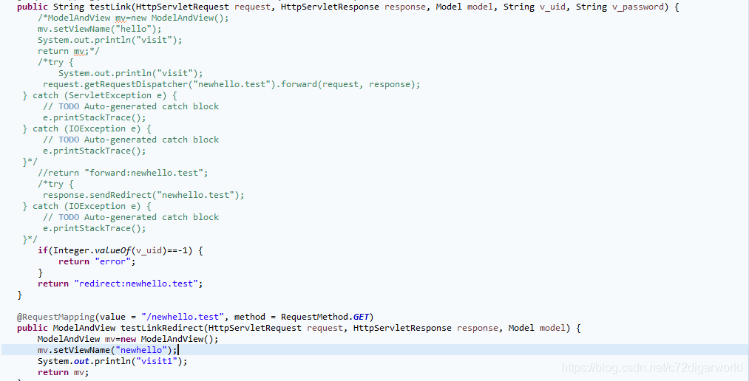Click the "redirect:newhello.test" string literal

[135, 284]
